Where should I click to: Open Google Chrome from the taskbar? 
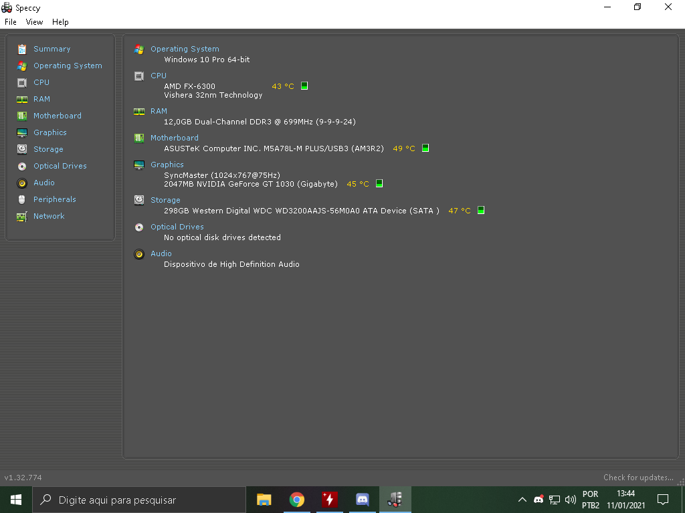point(296,500)
